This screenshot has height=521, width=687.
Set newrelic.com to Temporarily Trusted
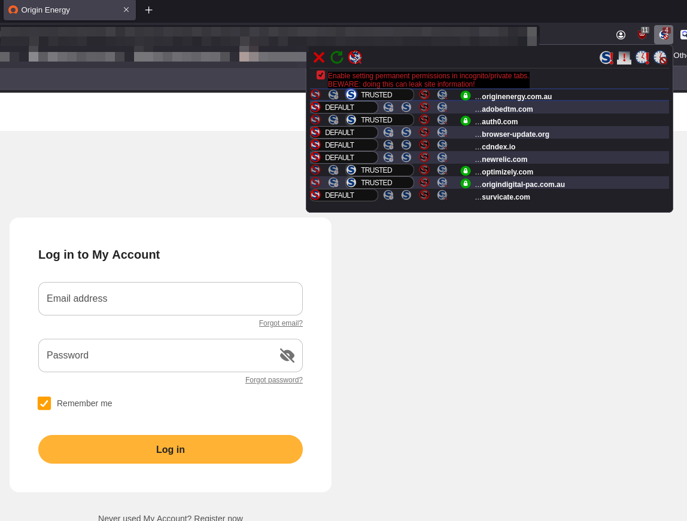(388, 158)
